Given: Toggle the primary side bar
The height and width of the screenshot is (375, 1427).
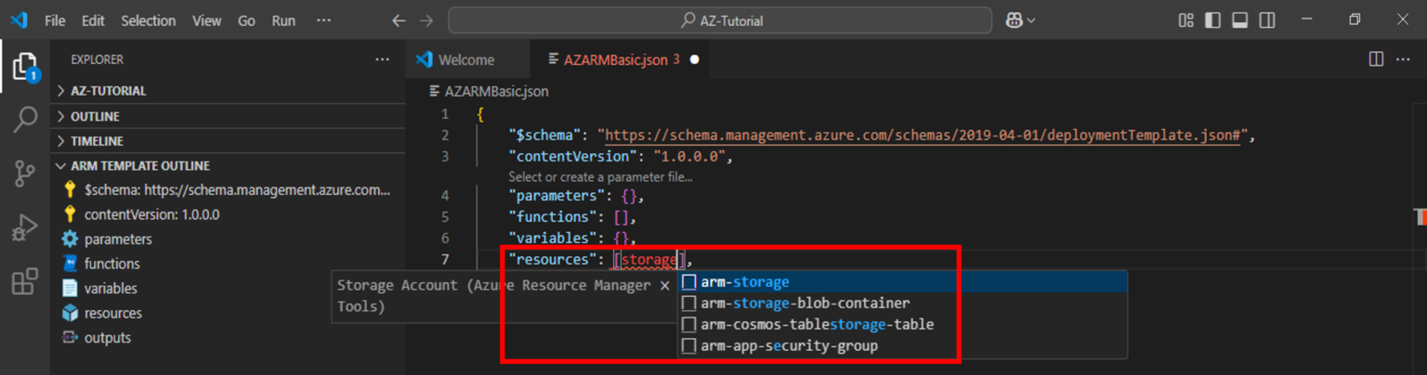Looking at the screenshot, I should tap(1212, 20).
